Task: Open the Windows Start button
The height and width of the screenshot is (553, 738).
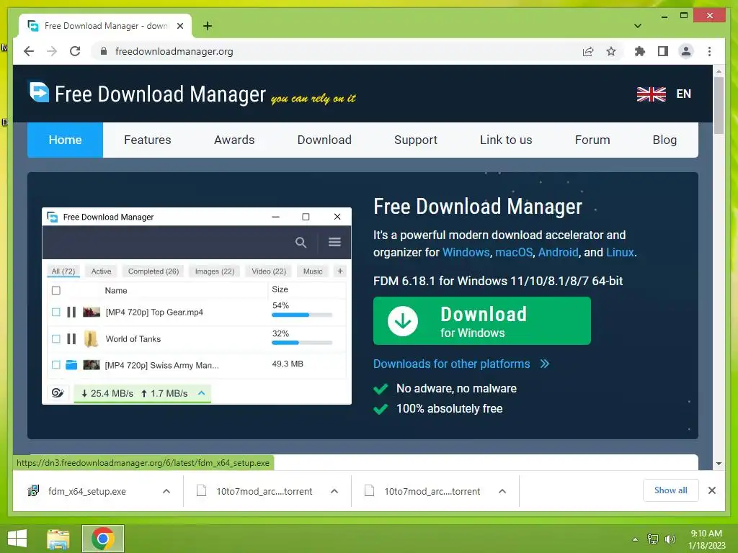Action: point(17,539)
